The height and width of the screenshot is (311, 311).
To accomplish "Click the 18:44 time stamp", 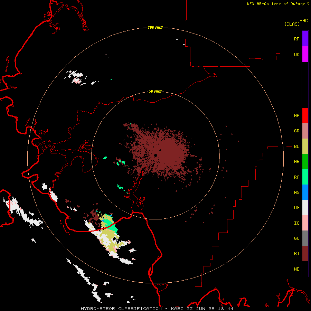I will [225, 309].
